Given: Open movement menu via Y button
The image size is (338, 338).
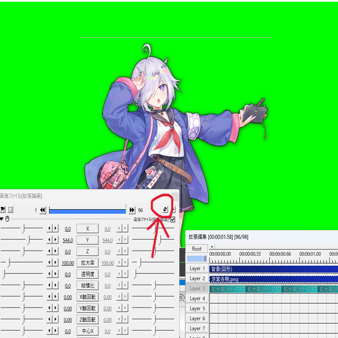Looking at the screenshot, I should click(x=87, y=240).
